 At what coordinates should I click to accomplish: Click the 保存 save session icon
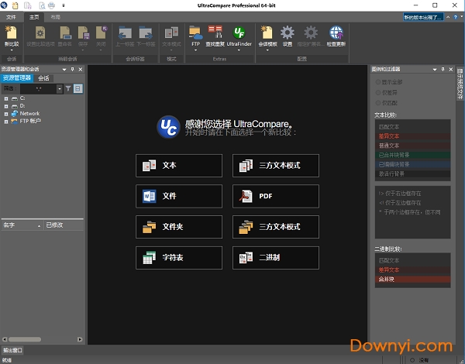pos(84,33)
